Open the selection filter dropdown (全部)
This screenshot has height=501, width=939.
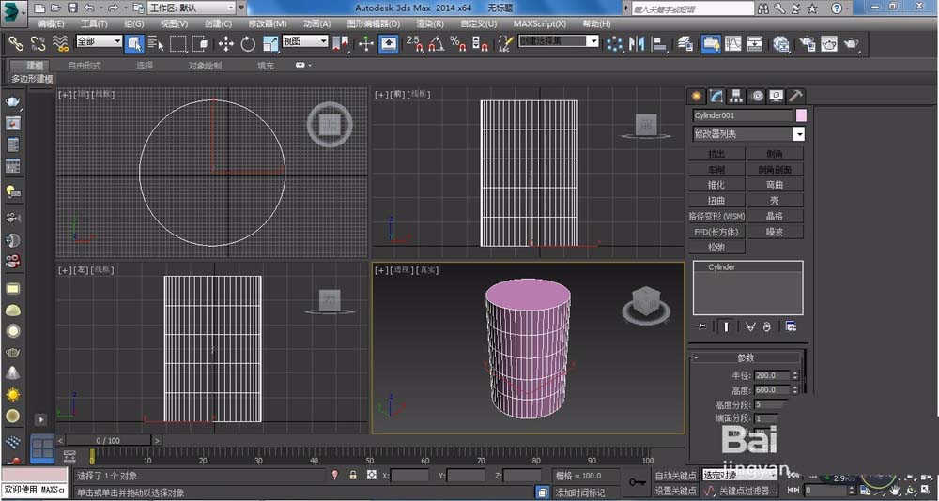(99, 42)
